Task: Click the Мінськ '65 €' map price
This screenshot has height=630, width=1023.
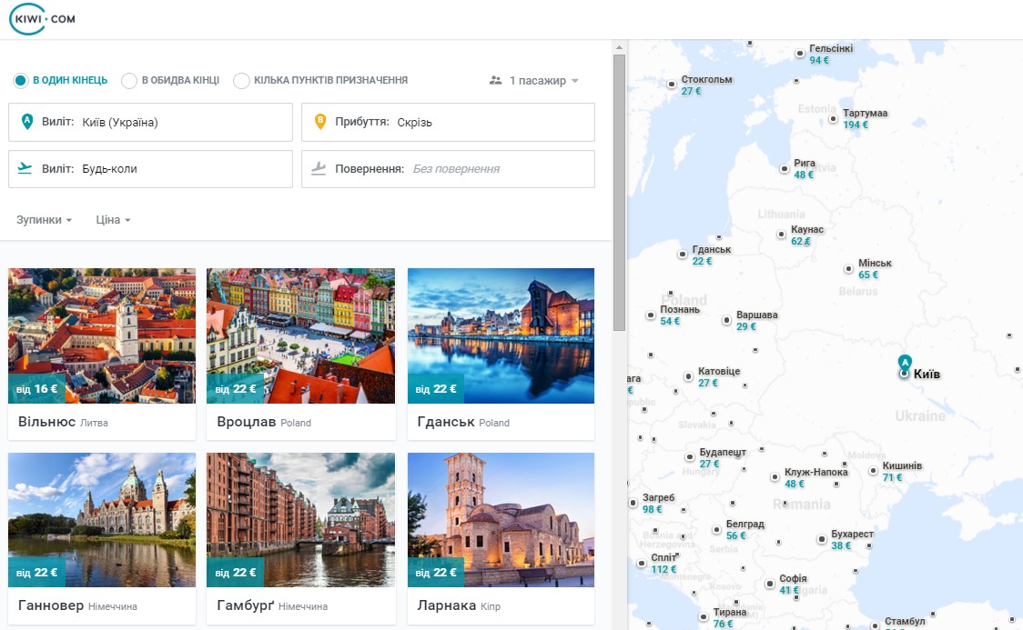Action: 868,275
